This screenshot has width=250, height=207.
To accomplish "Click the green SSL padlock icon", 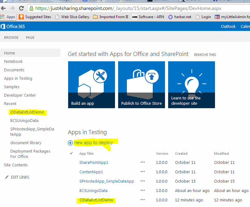I will tap(32, 8).
